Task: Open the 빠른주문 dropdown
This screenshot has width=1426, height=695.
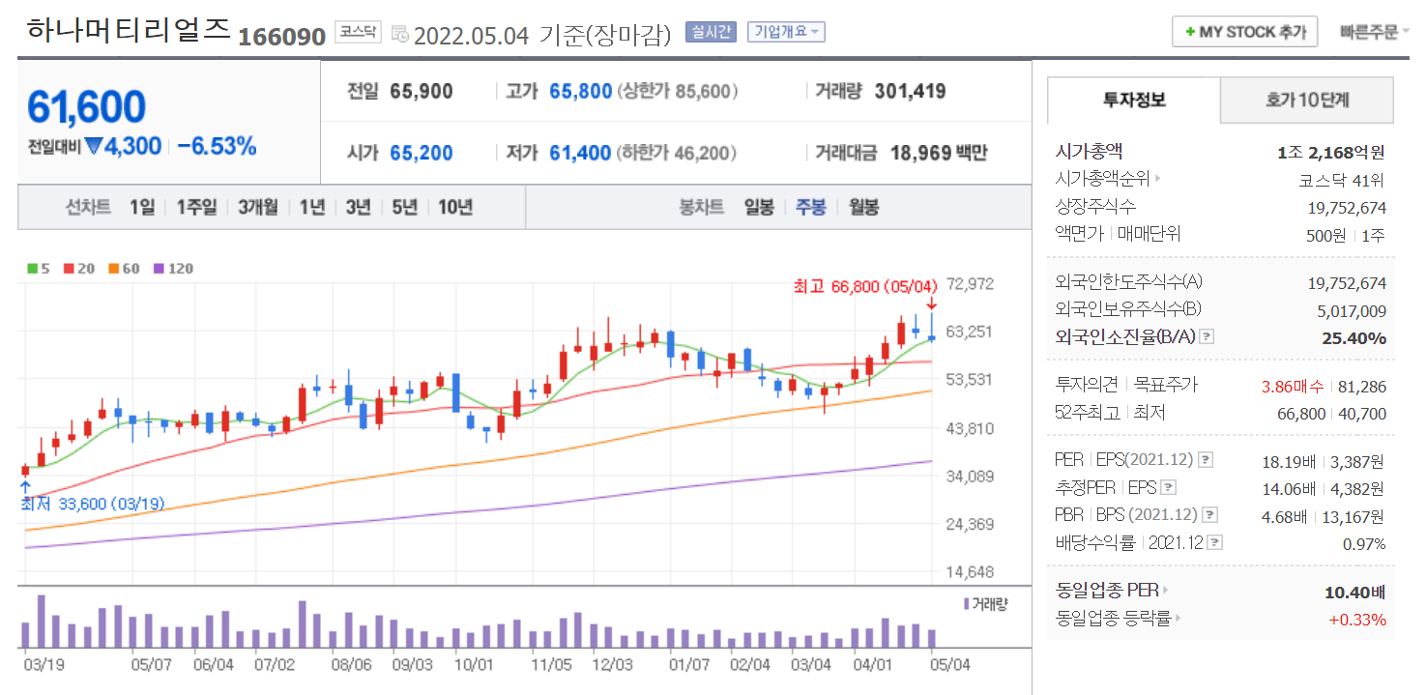Action: (x=1374, y=32)
